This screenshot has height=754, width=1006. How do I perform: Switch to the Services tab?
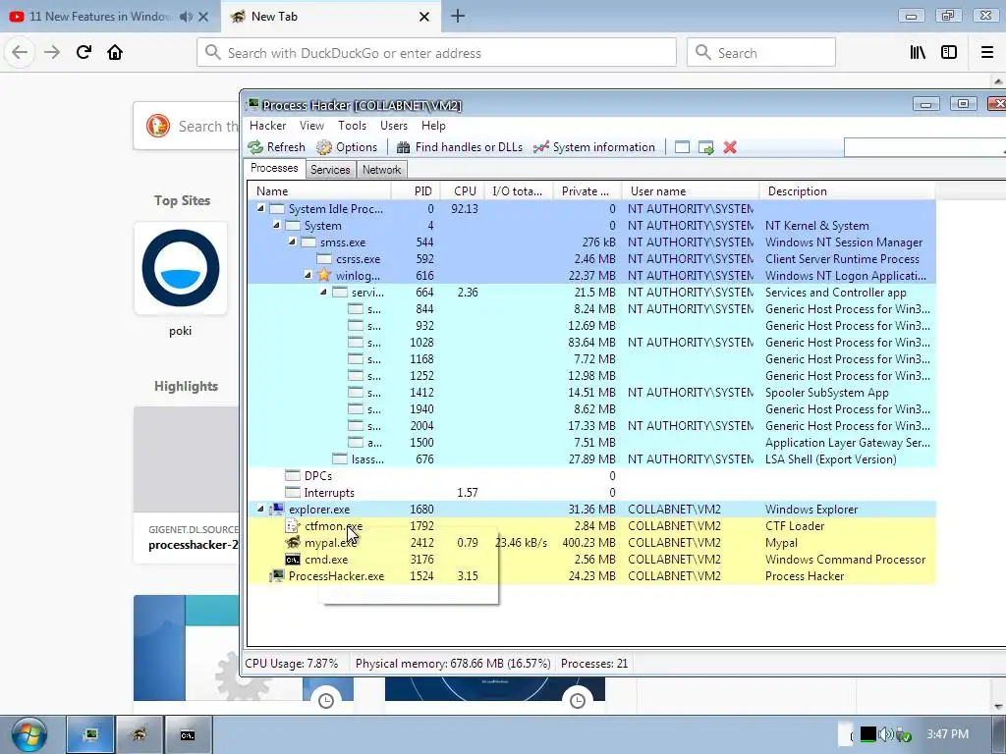point(330,170)
